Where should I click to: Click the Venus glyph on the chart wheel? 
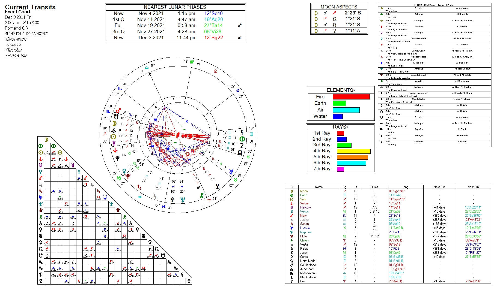coord(124,171)
